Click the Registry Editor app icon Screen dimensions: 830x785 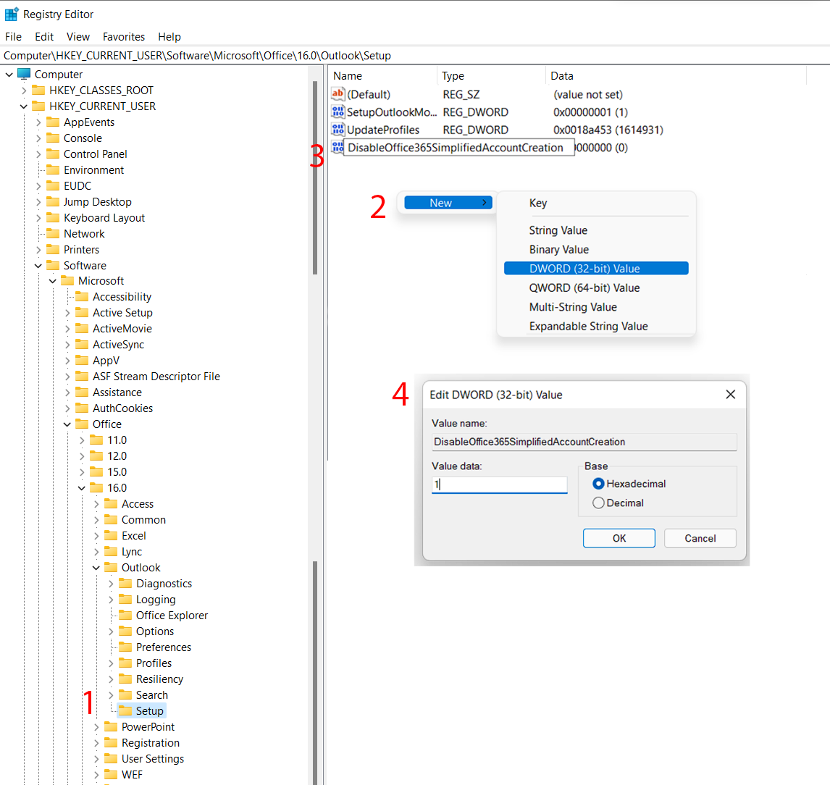pyautogui.click(x=11, y=14)
